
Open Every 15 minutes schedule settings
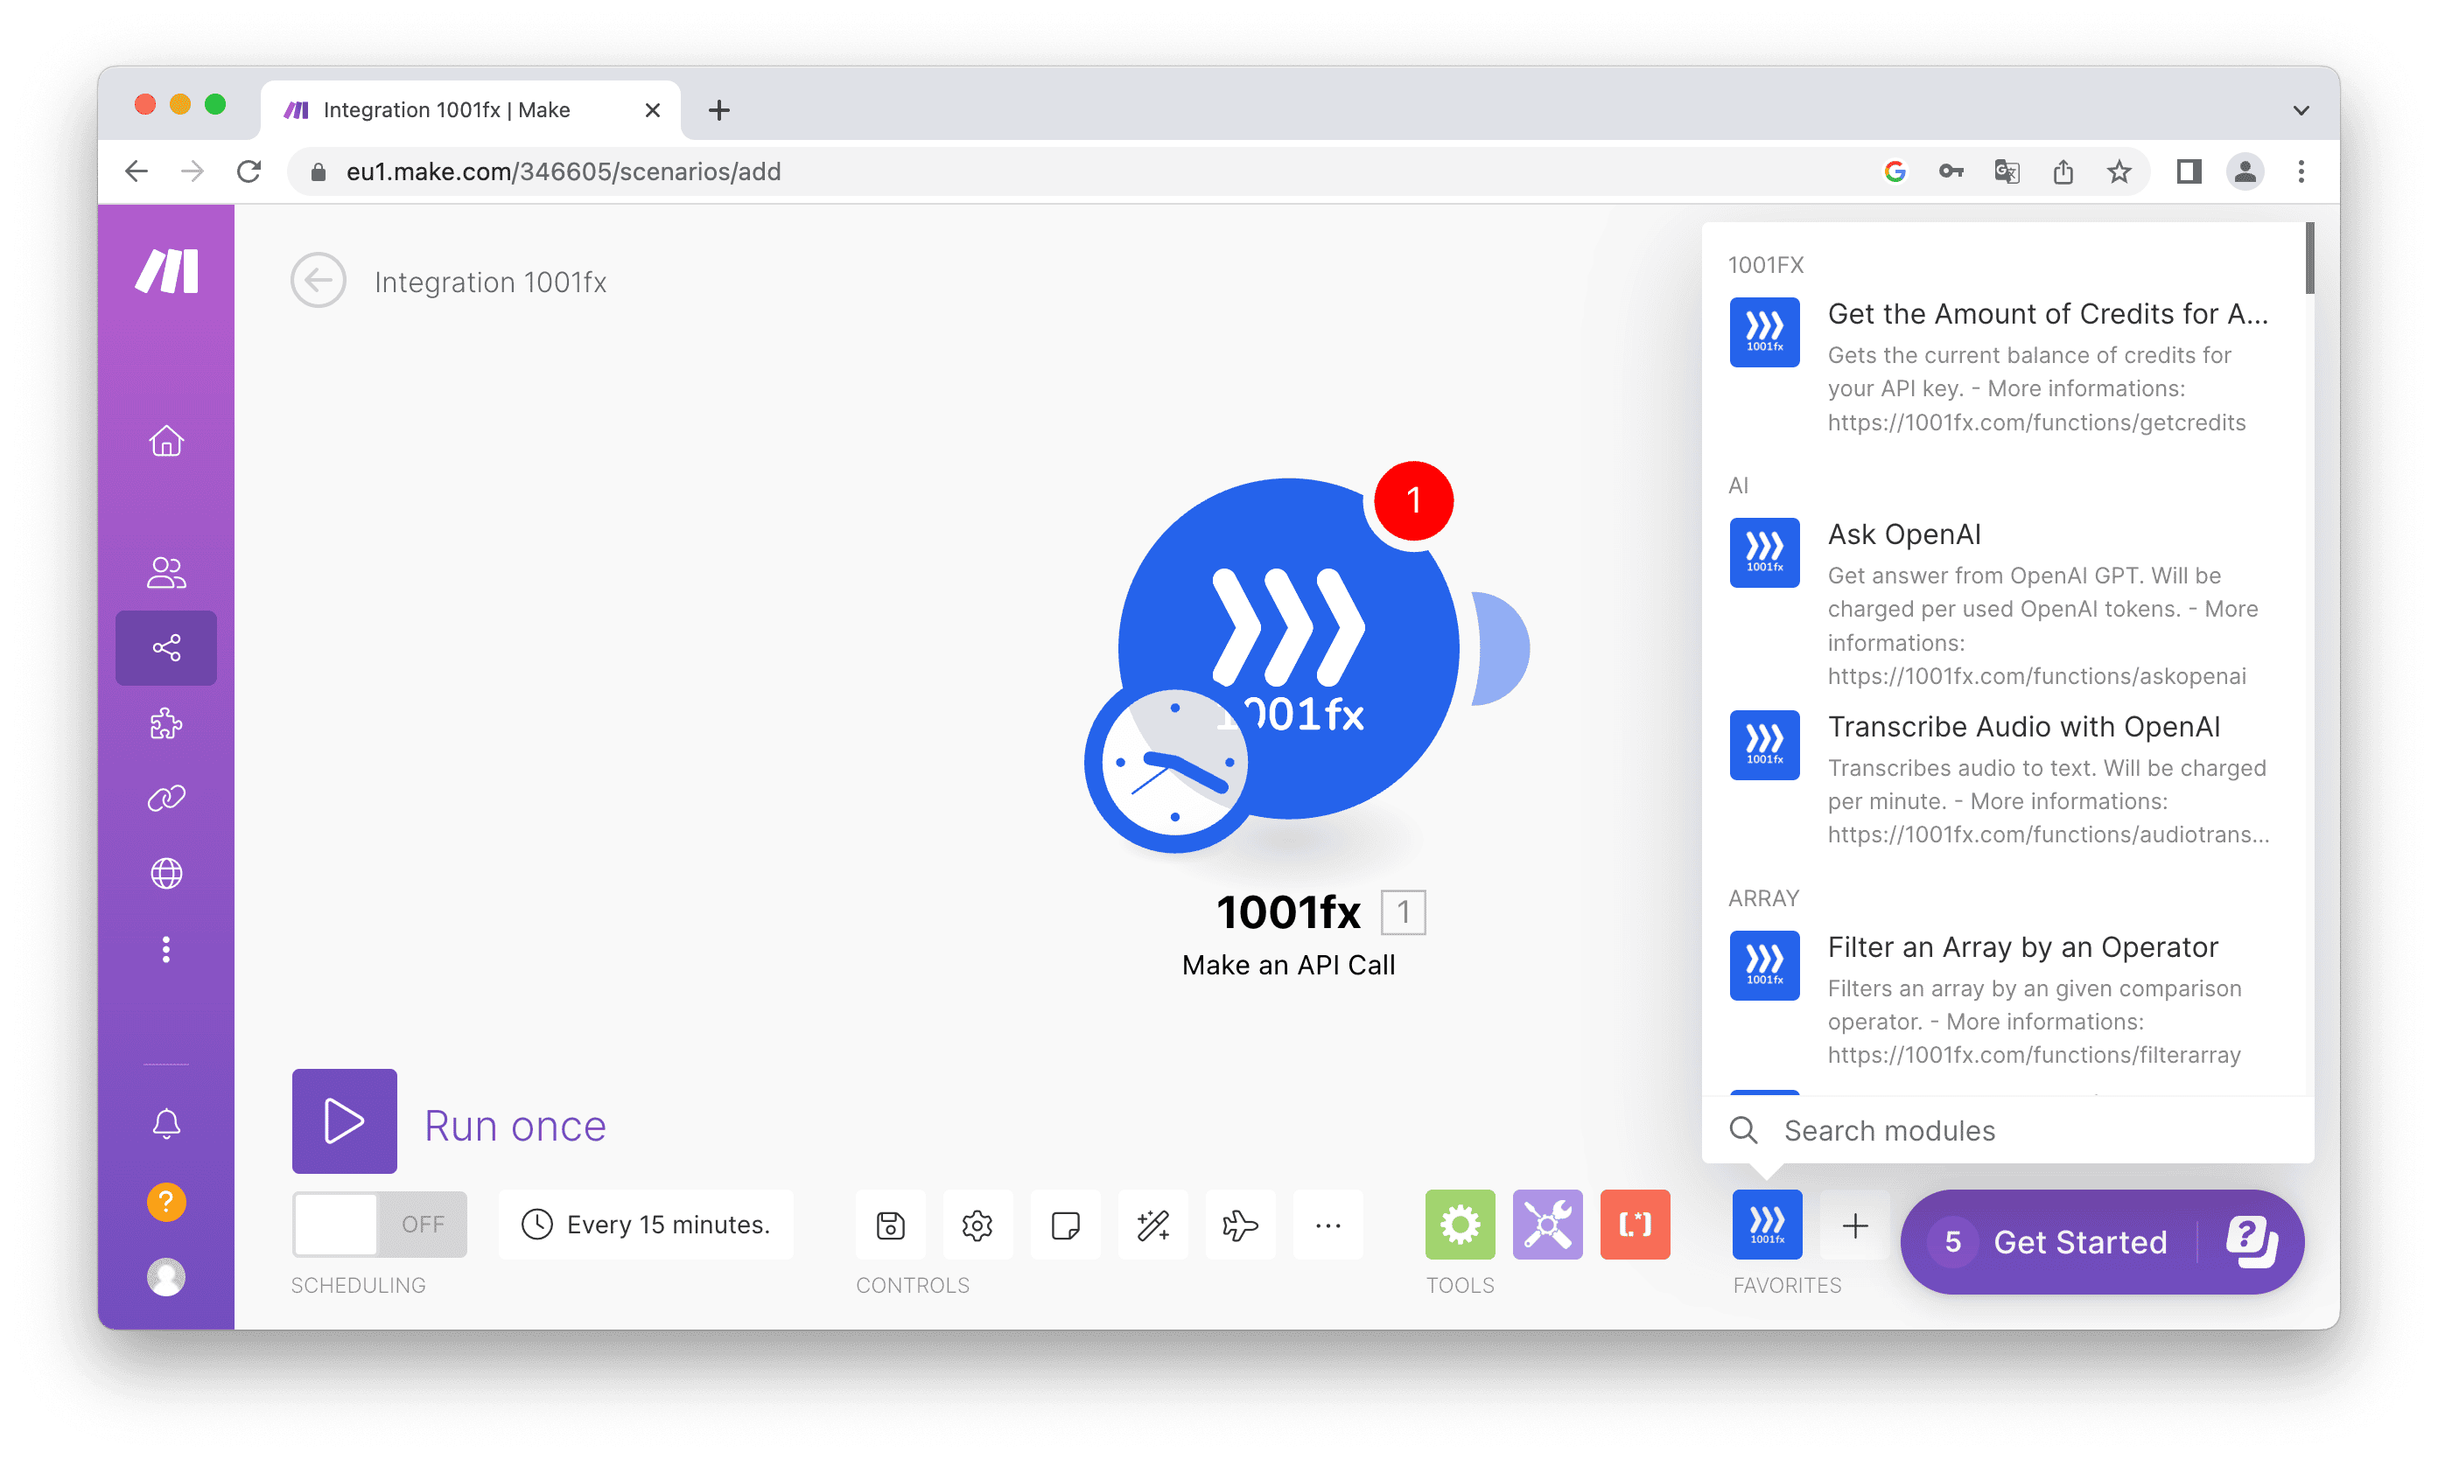[x=646, y=1225]
